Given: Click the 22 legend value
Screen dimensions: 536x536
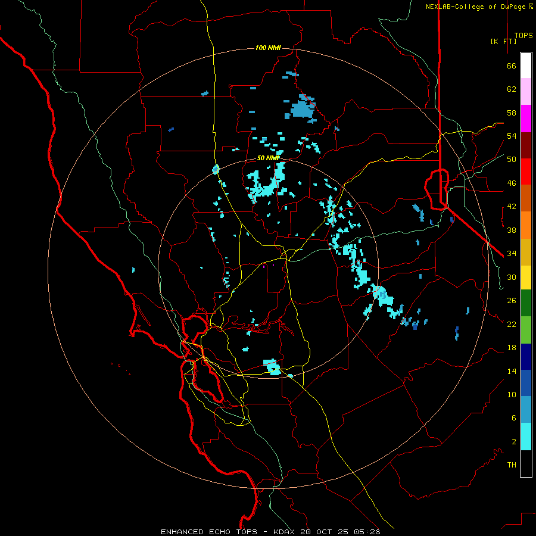Looking at the screenshot, I should (x=512, y=324).
